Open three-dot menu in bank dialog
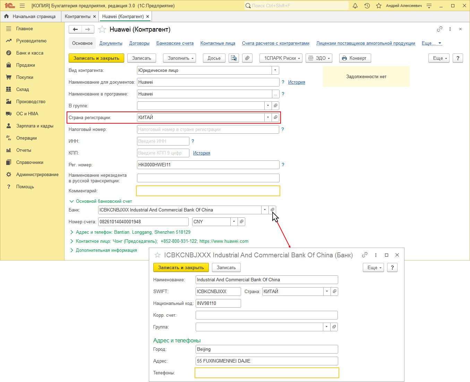This screenshot has height=382, width=470. pos(376,255)
